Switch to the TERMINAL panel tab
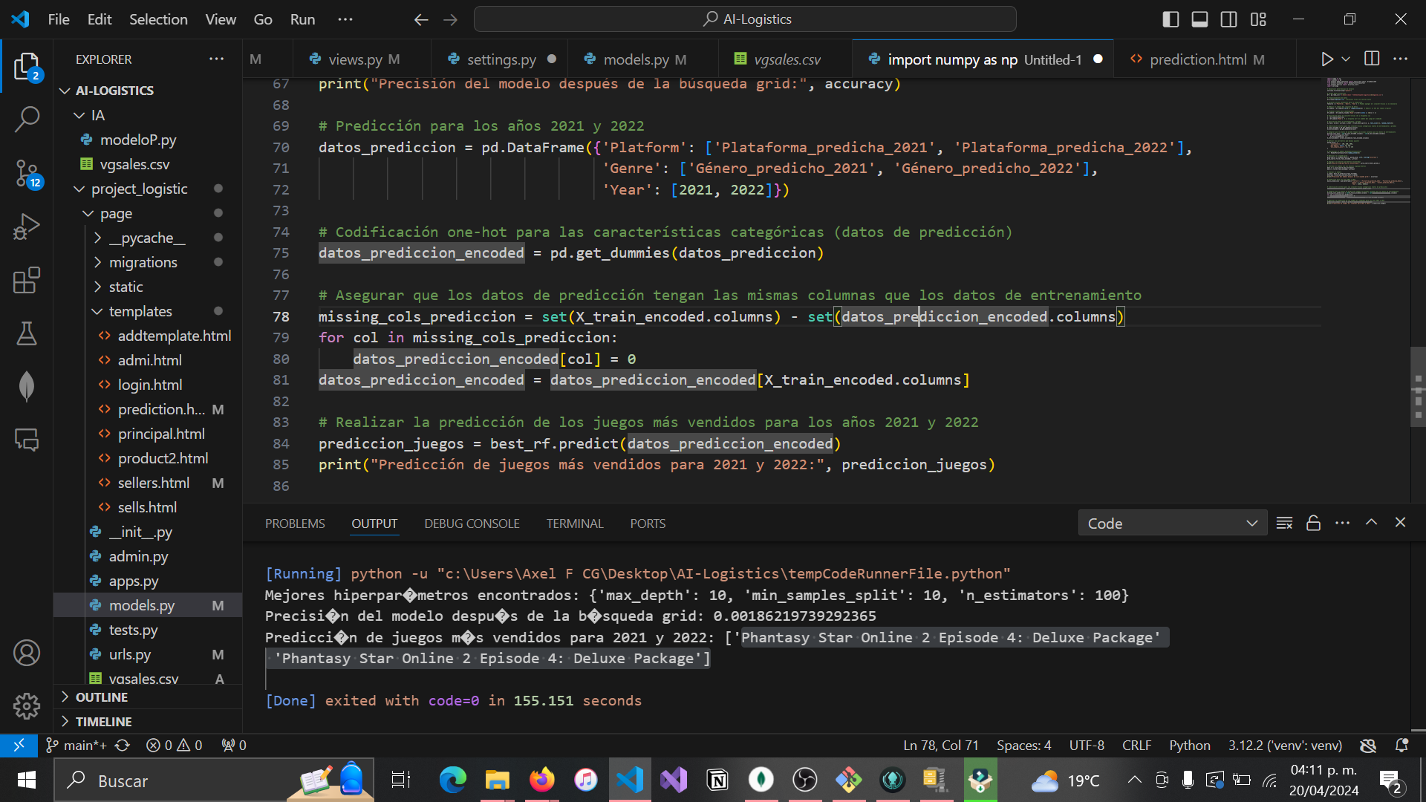This screenshot has height=802, width=1426. (x=574, y=524)
